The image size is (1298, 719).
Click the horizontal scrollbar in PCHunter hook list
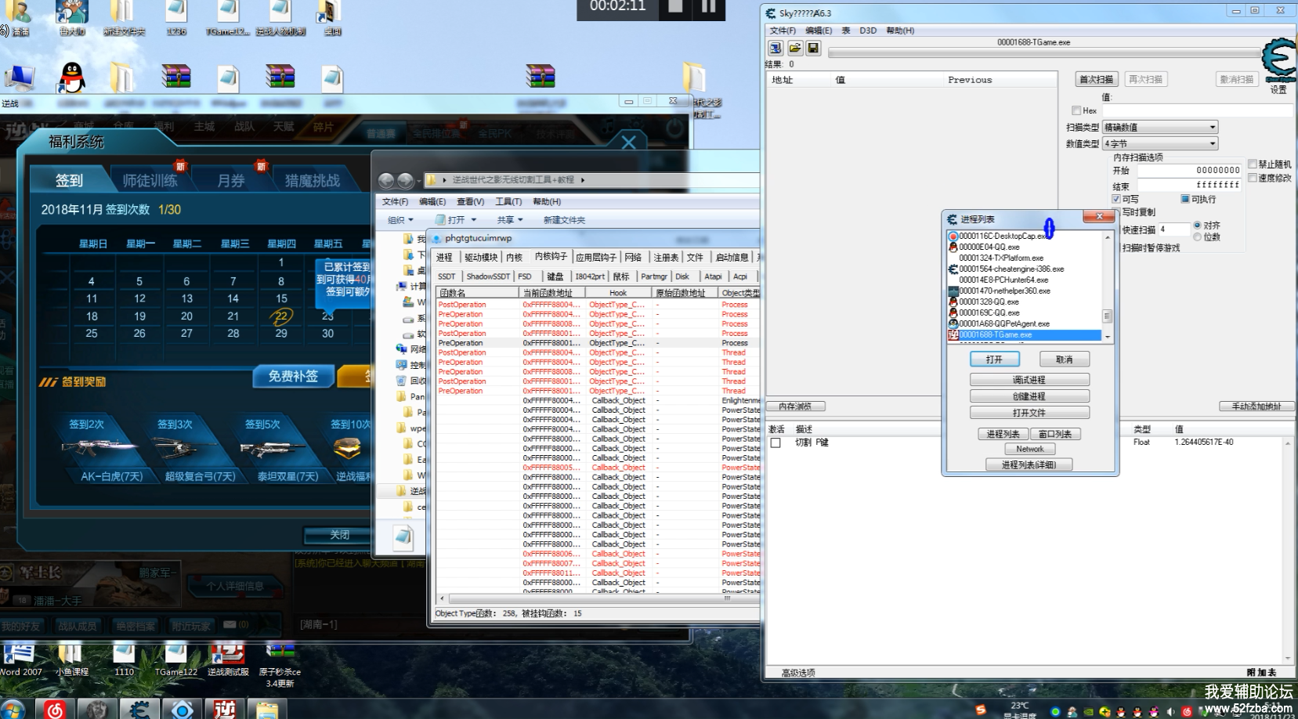pyautogui.click(x=596, y=598)
